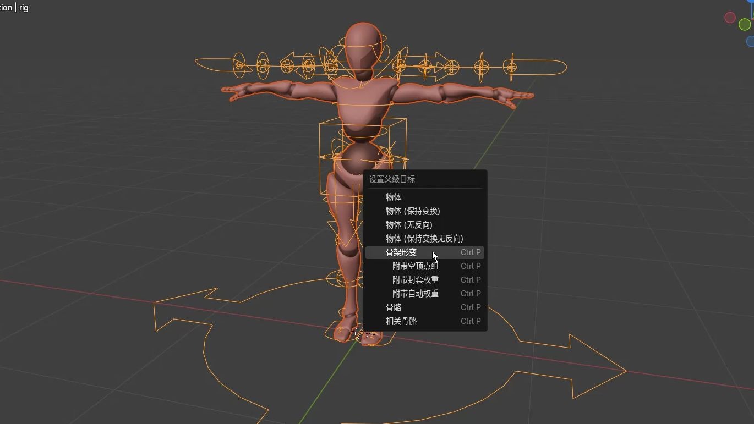Click the green Y axis gizmo ball
The height and width of the screenshot is (424, 754).
pos(746,24)
